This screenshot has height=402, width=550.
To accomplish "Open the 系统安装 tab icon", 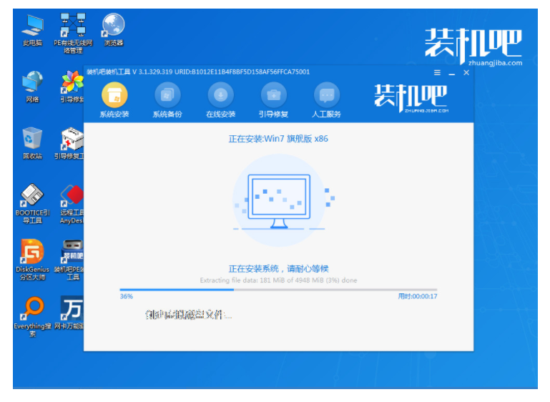I will (114, 95).
